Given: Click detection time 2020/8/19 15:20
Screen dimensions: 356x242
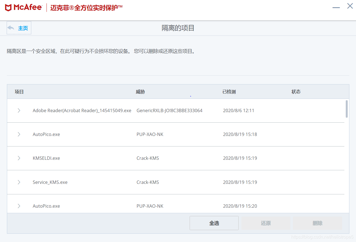Looking at the screenshot, I should pos(240,206).
